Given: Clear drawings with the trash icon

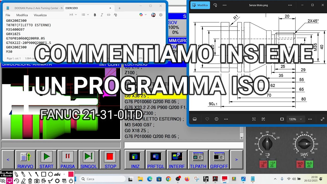Looking at the screenshot, I should pyautogui.click(x=30, y=181).
